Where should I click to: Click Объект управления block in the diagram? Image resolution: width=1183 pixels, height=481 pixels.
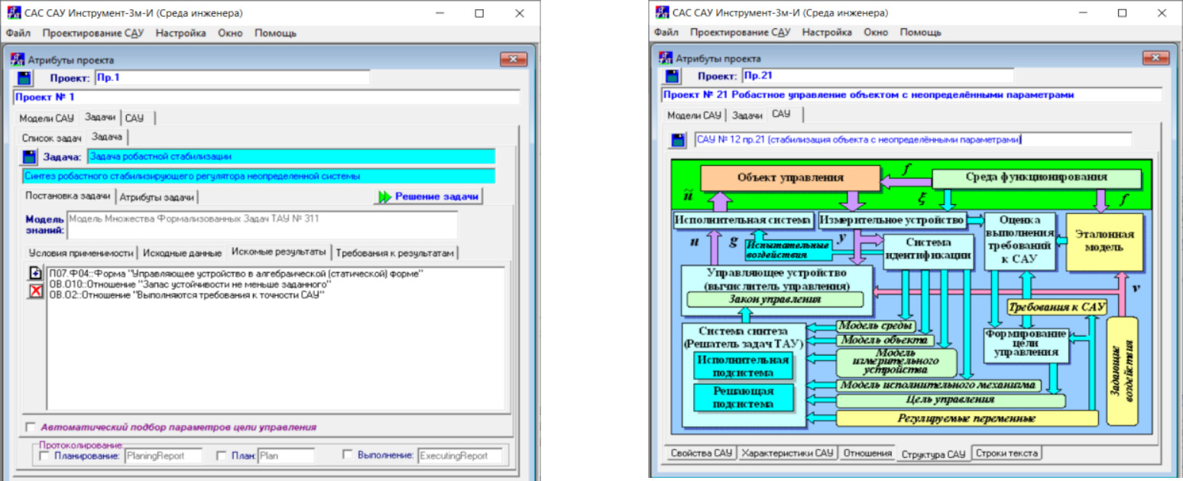tap(790, 177)
